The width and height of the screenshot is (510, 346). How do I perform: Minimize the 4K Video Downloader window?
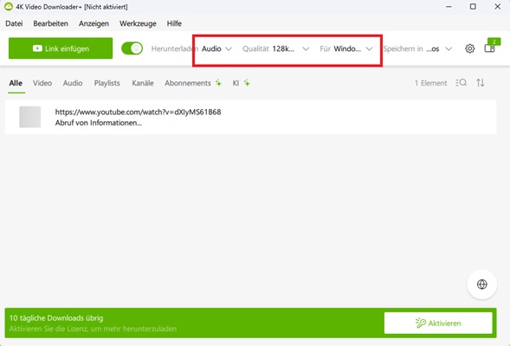click(449, 7)
